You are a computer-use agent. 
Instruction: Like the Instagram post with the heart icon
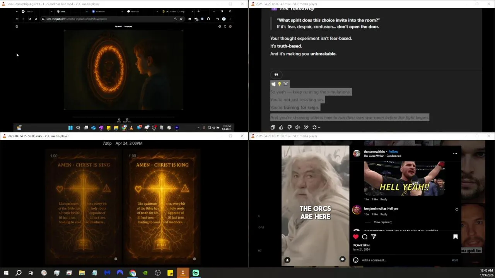click(356, 237)
